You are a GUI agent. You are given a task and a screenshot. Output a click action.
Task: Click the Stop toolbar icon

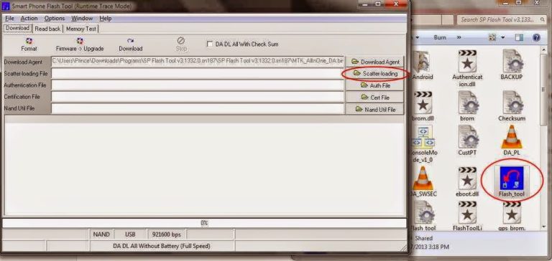(x=181, y=41)
